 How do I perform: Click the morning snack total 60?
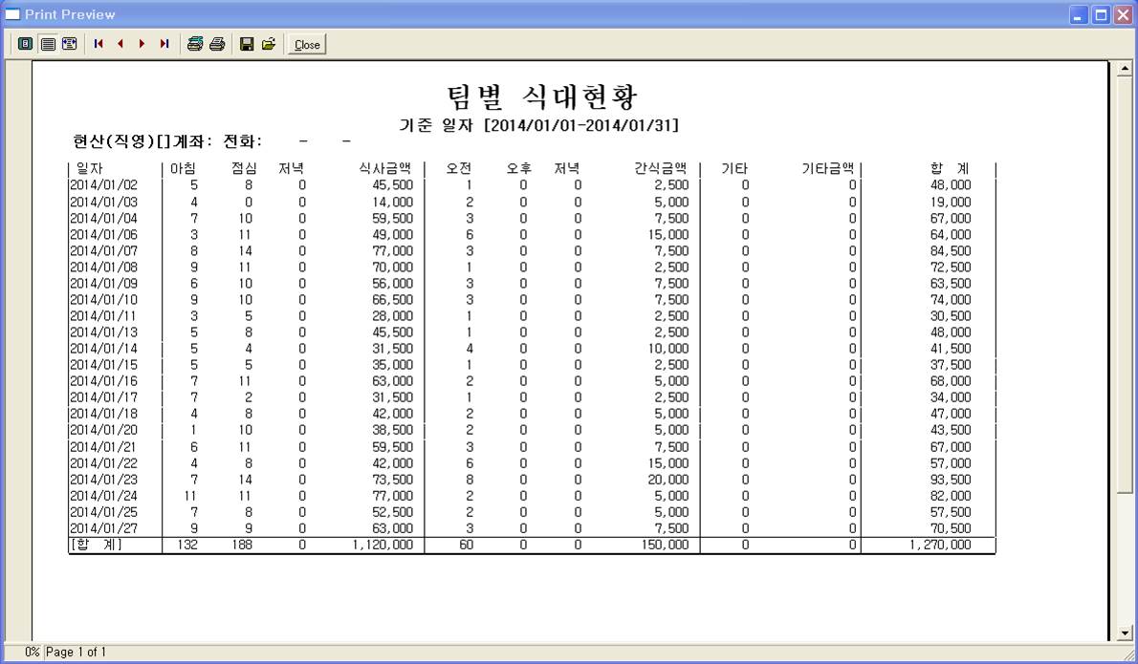pyautogui.click(x=467, y=546)
